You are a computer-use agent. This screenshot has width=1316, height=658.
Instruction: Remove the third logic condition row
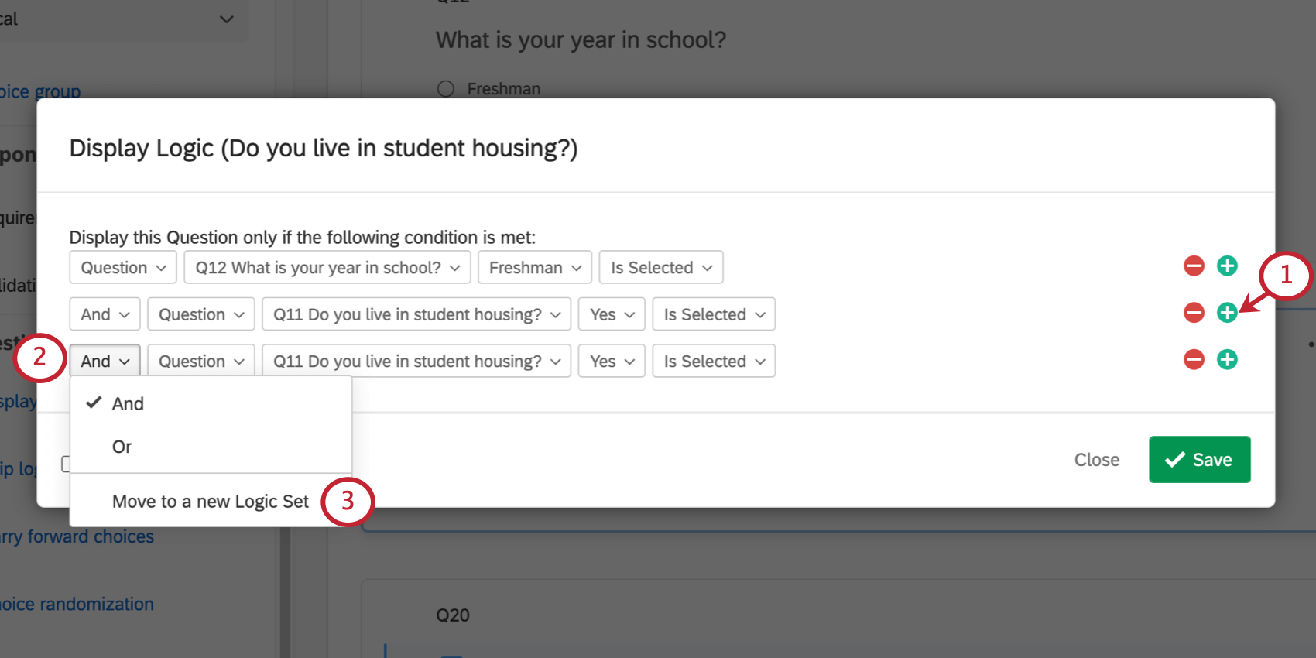coord(1194,359)
